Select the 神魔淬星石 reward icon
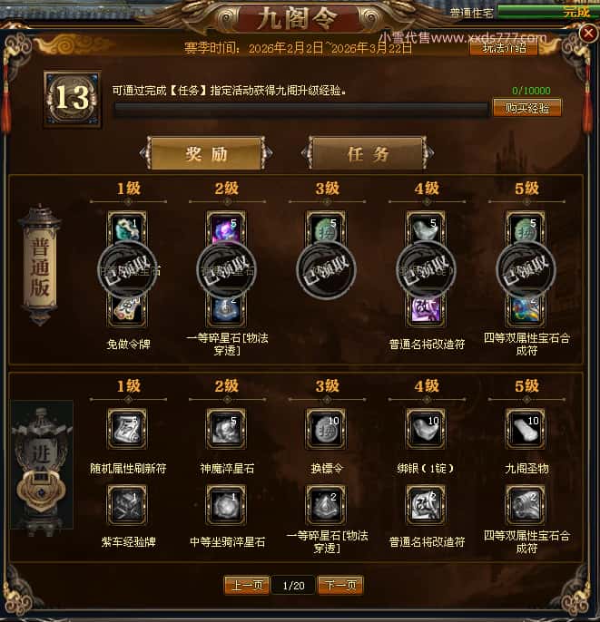The image size is (600, 622). pyautogui.click(x=226, y=429)
